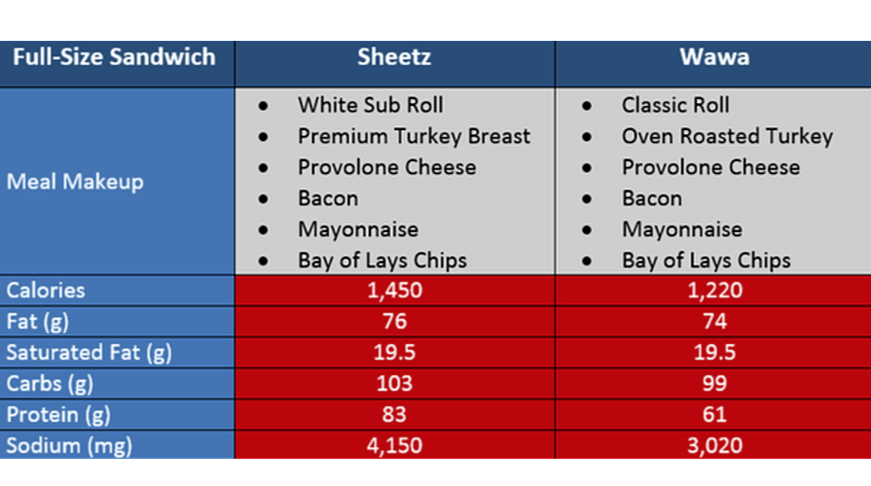Click the White Sub Roll bullet item

(x=370, y=105)
